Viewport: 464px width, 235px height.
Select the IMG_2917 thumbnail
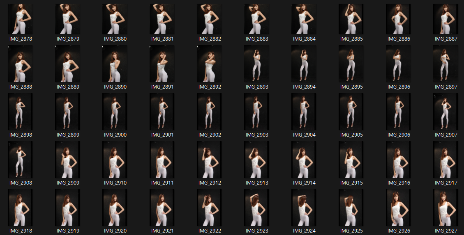[446, 160]
